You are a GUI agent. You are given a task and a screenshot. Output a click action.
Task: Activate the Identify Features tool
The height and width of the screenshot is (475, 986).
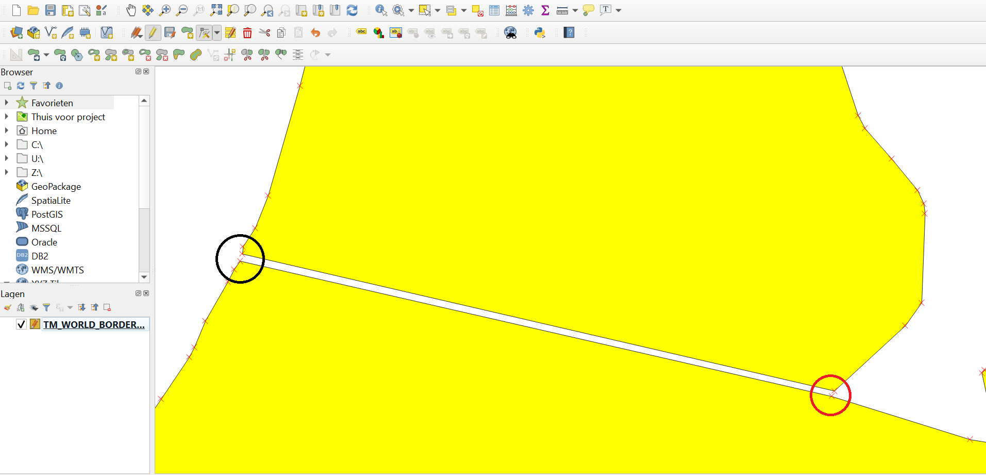coord(381,10)
